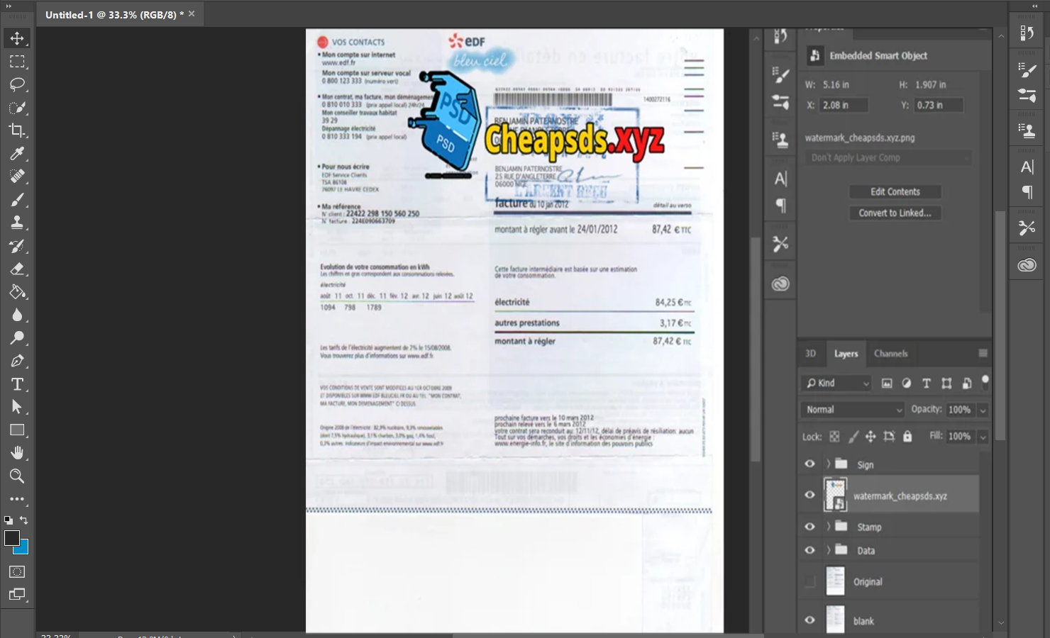Click the foreground color swatch
Viewport: 1050px width, 638px height.
[12, 538]
